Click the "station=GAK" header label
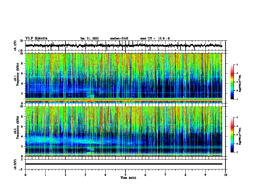The image size is (254, 196). pos(119,38)
